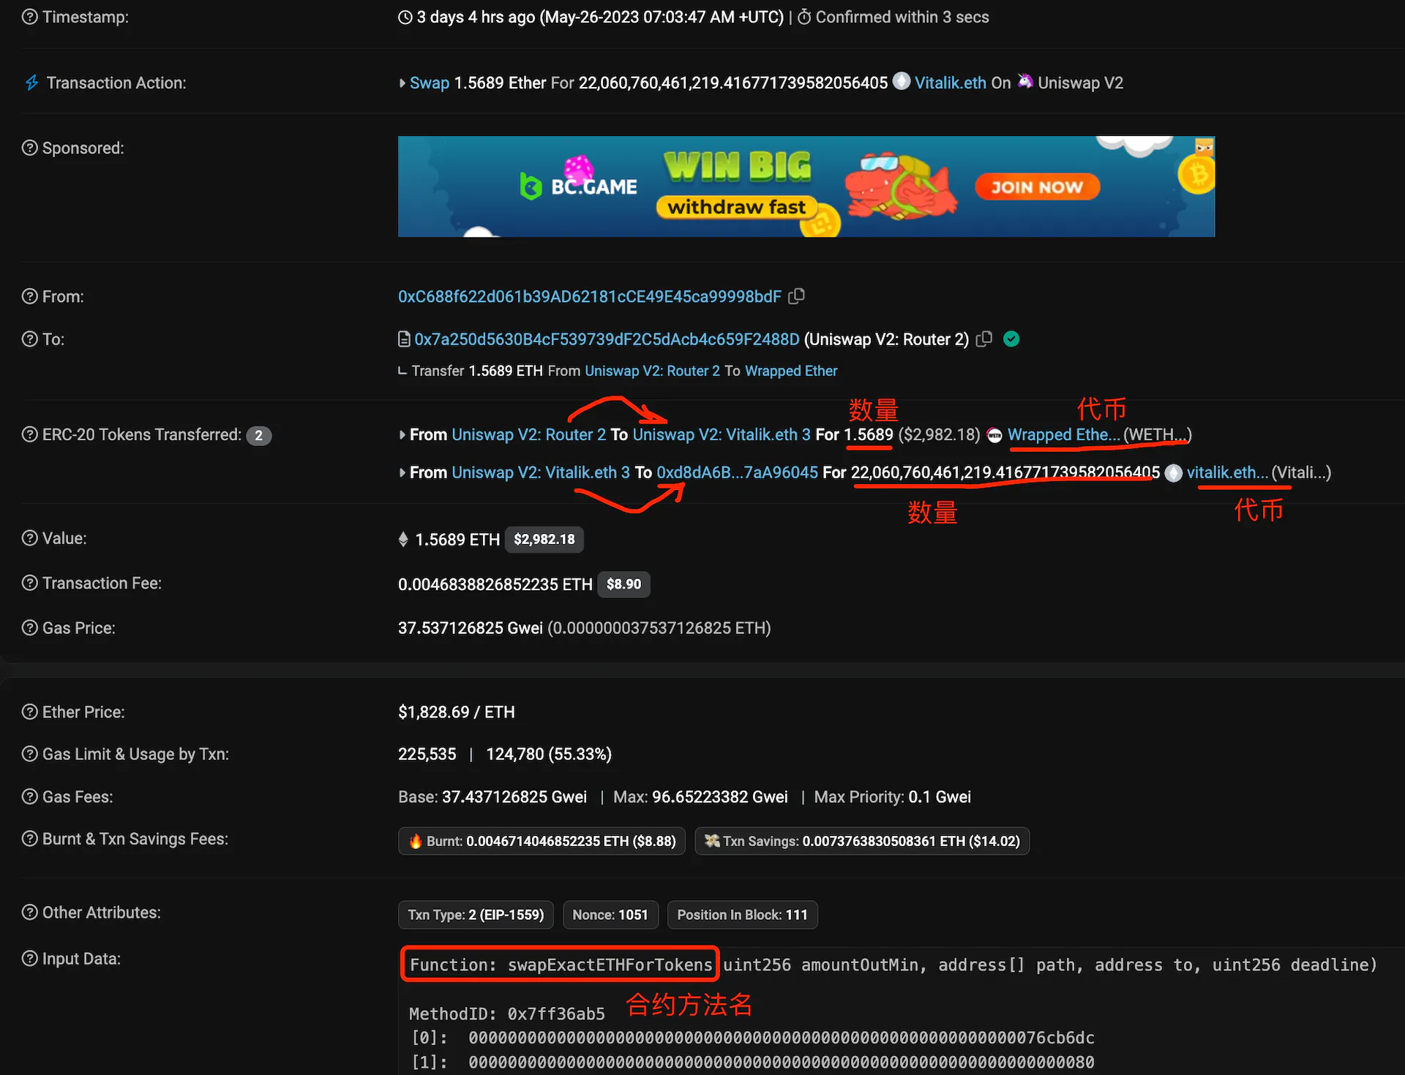
Task: Open the sender address 0xC688f622...bdF link
Action: [x=590, y=296]
